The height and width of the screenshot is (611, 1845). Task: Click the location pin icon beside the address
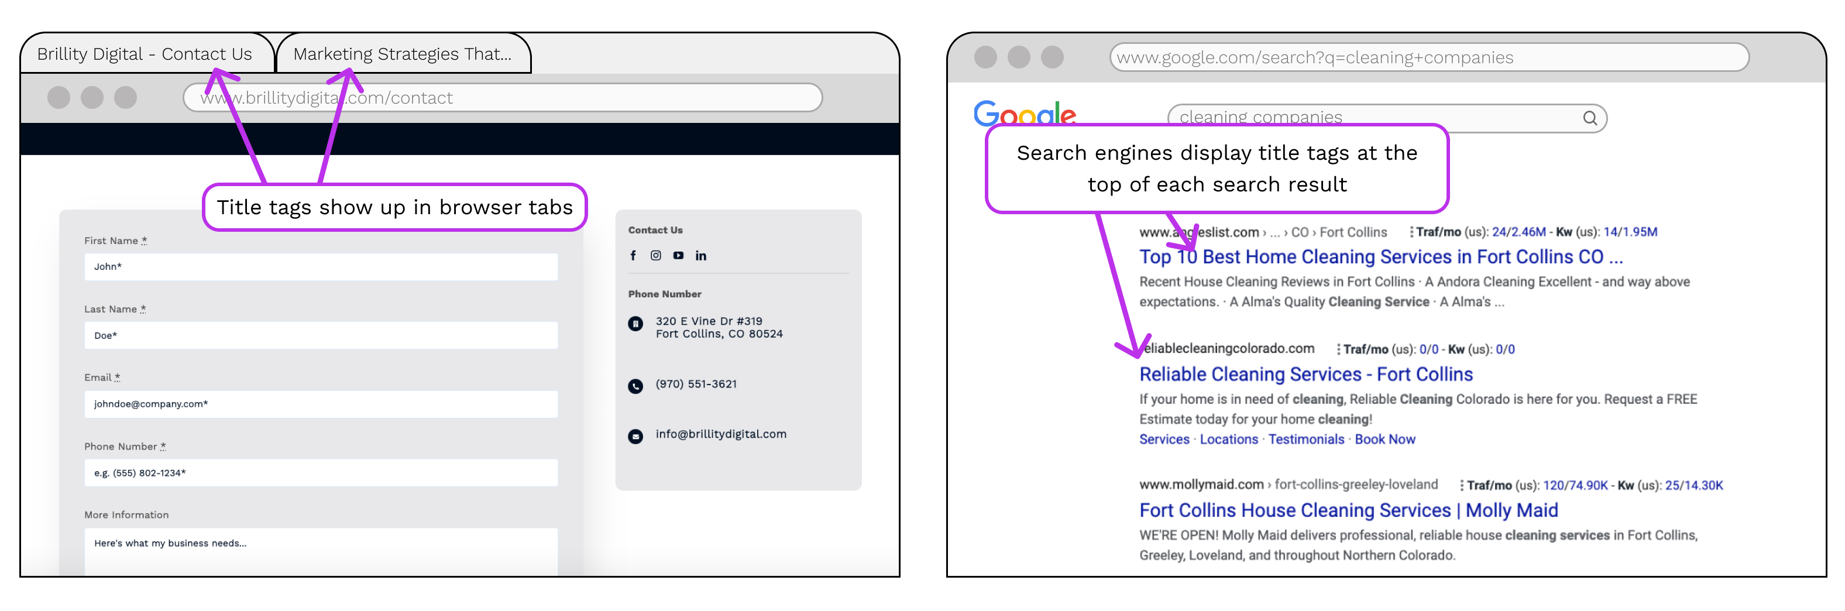(x=636, y=324)
